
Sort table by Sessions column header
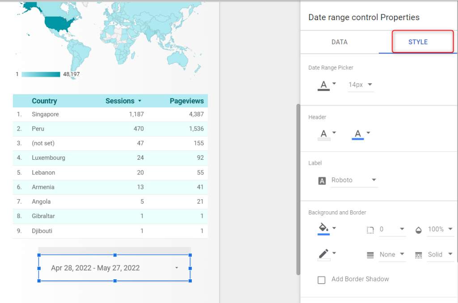[120, 101]
